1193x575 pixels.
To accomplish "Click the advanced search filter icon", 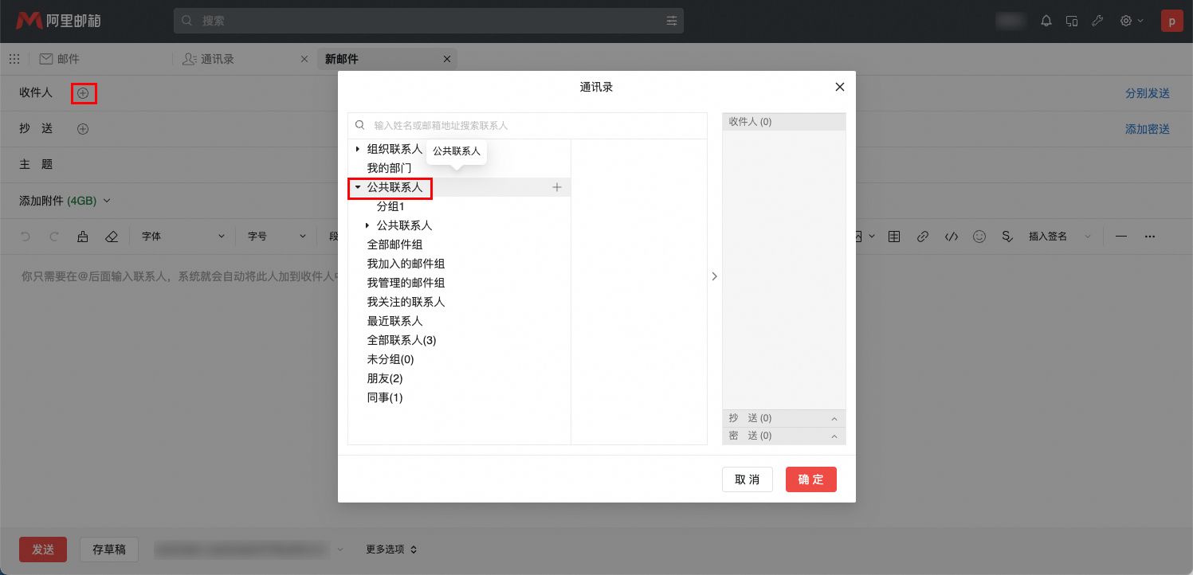I will click(x=672, y=22).
